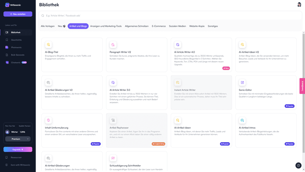Expand the Premium quality dropdown

pos(17,139)
